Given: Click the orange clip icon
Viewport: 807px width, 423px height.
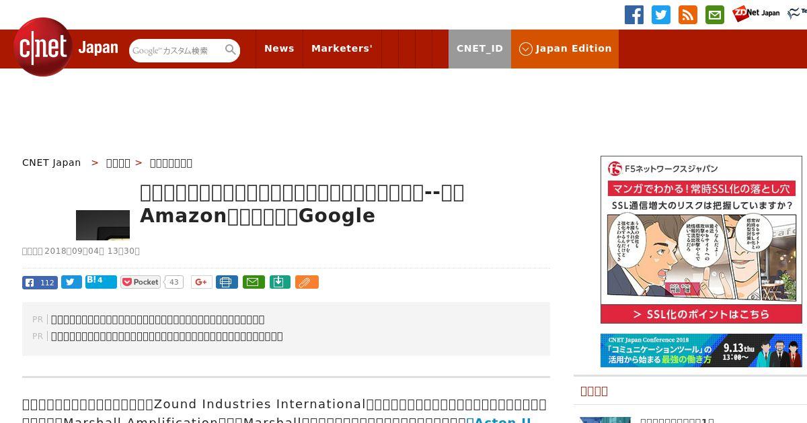Looking at the screenshot, I should click(307, 282).
